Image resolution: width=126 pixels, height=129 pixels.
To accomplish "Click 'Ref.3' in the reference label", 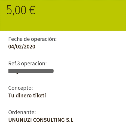I will (14, 64).
